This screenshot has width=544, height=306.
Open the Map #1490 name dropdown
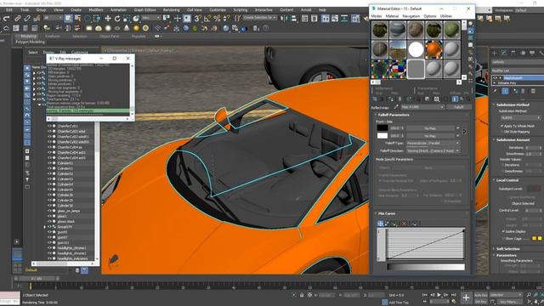(x=422, y=107)
